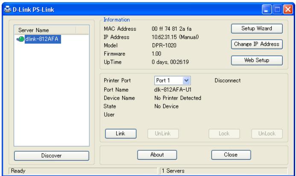Click the Information group label

coord(117,20)
